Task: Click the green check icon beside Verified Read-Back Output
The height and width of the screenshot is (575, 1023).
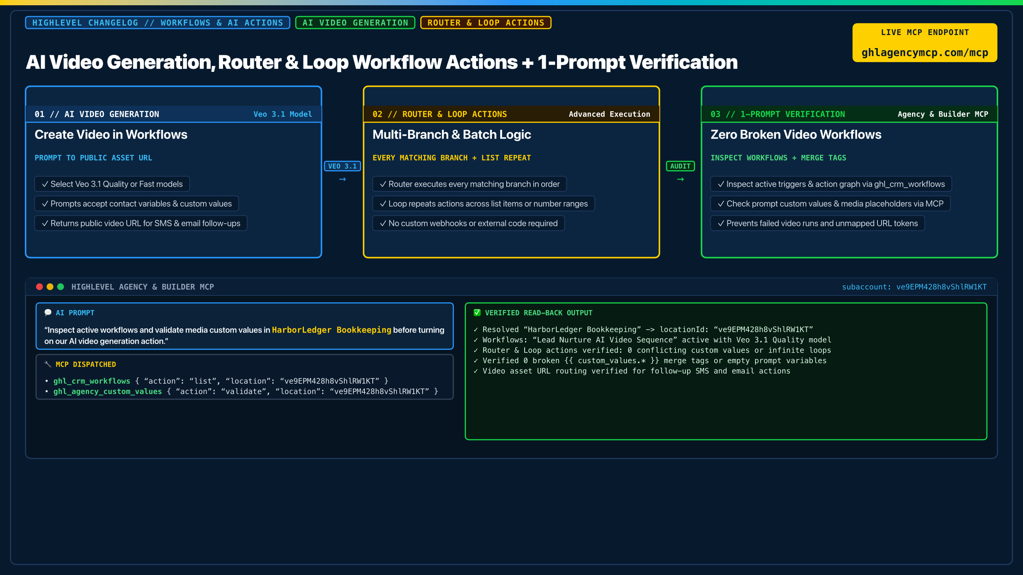Action: tap(477, 313)
